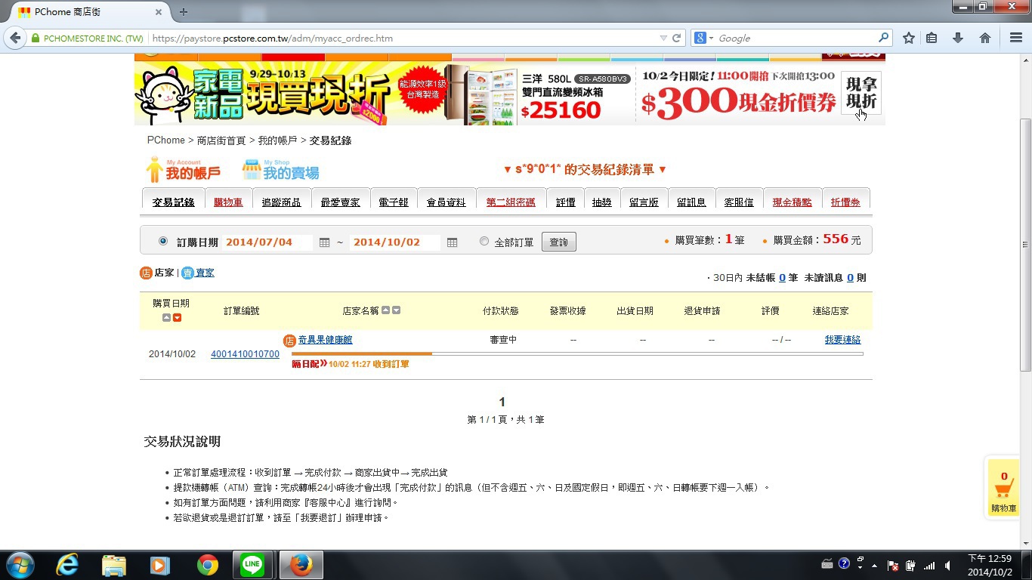Launch Internet Explorer from the taskbar
1032x580 pixels.
[67, 565]
